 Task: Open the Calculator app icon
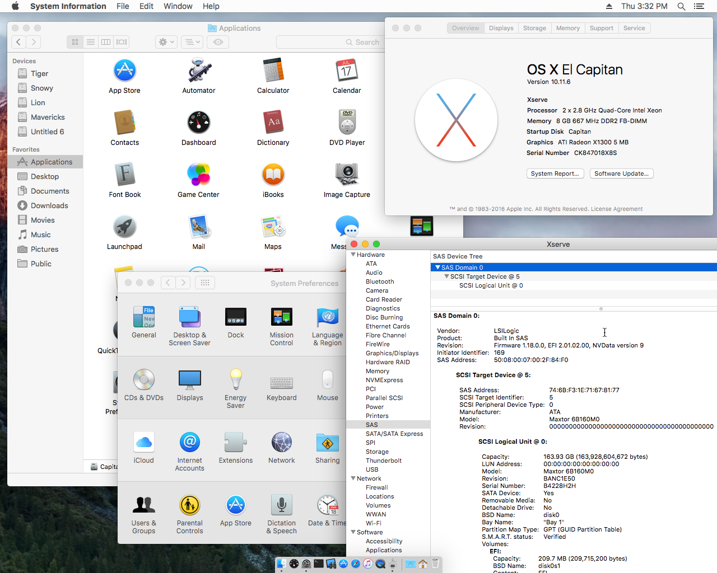(x=273, y=71)
